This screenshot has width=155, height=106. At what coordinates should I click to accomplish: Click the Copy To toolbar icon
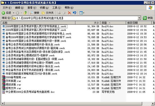click(x=64, y=13)
